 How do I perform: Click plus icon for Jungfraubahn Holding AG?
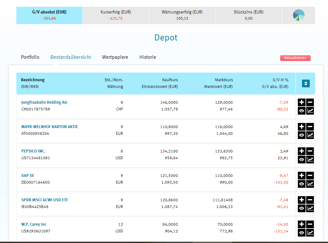tap(301, 102)
